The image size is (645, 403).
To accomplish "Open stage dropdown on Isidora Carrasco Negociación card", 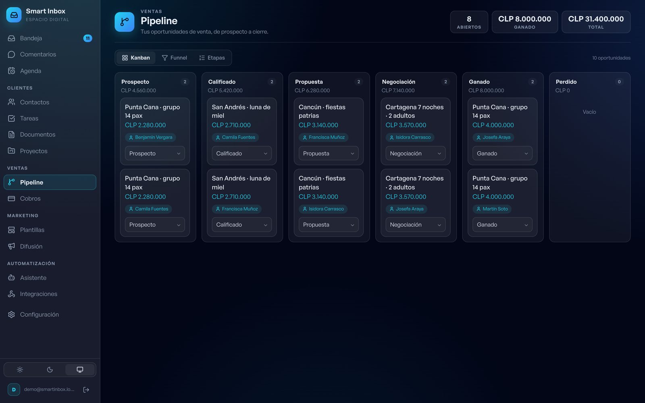I will tap(416, 154).
